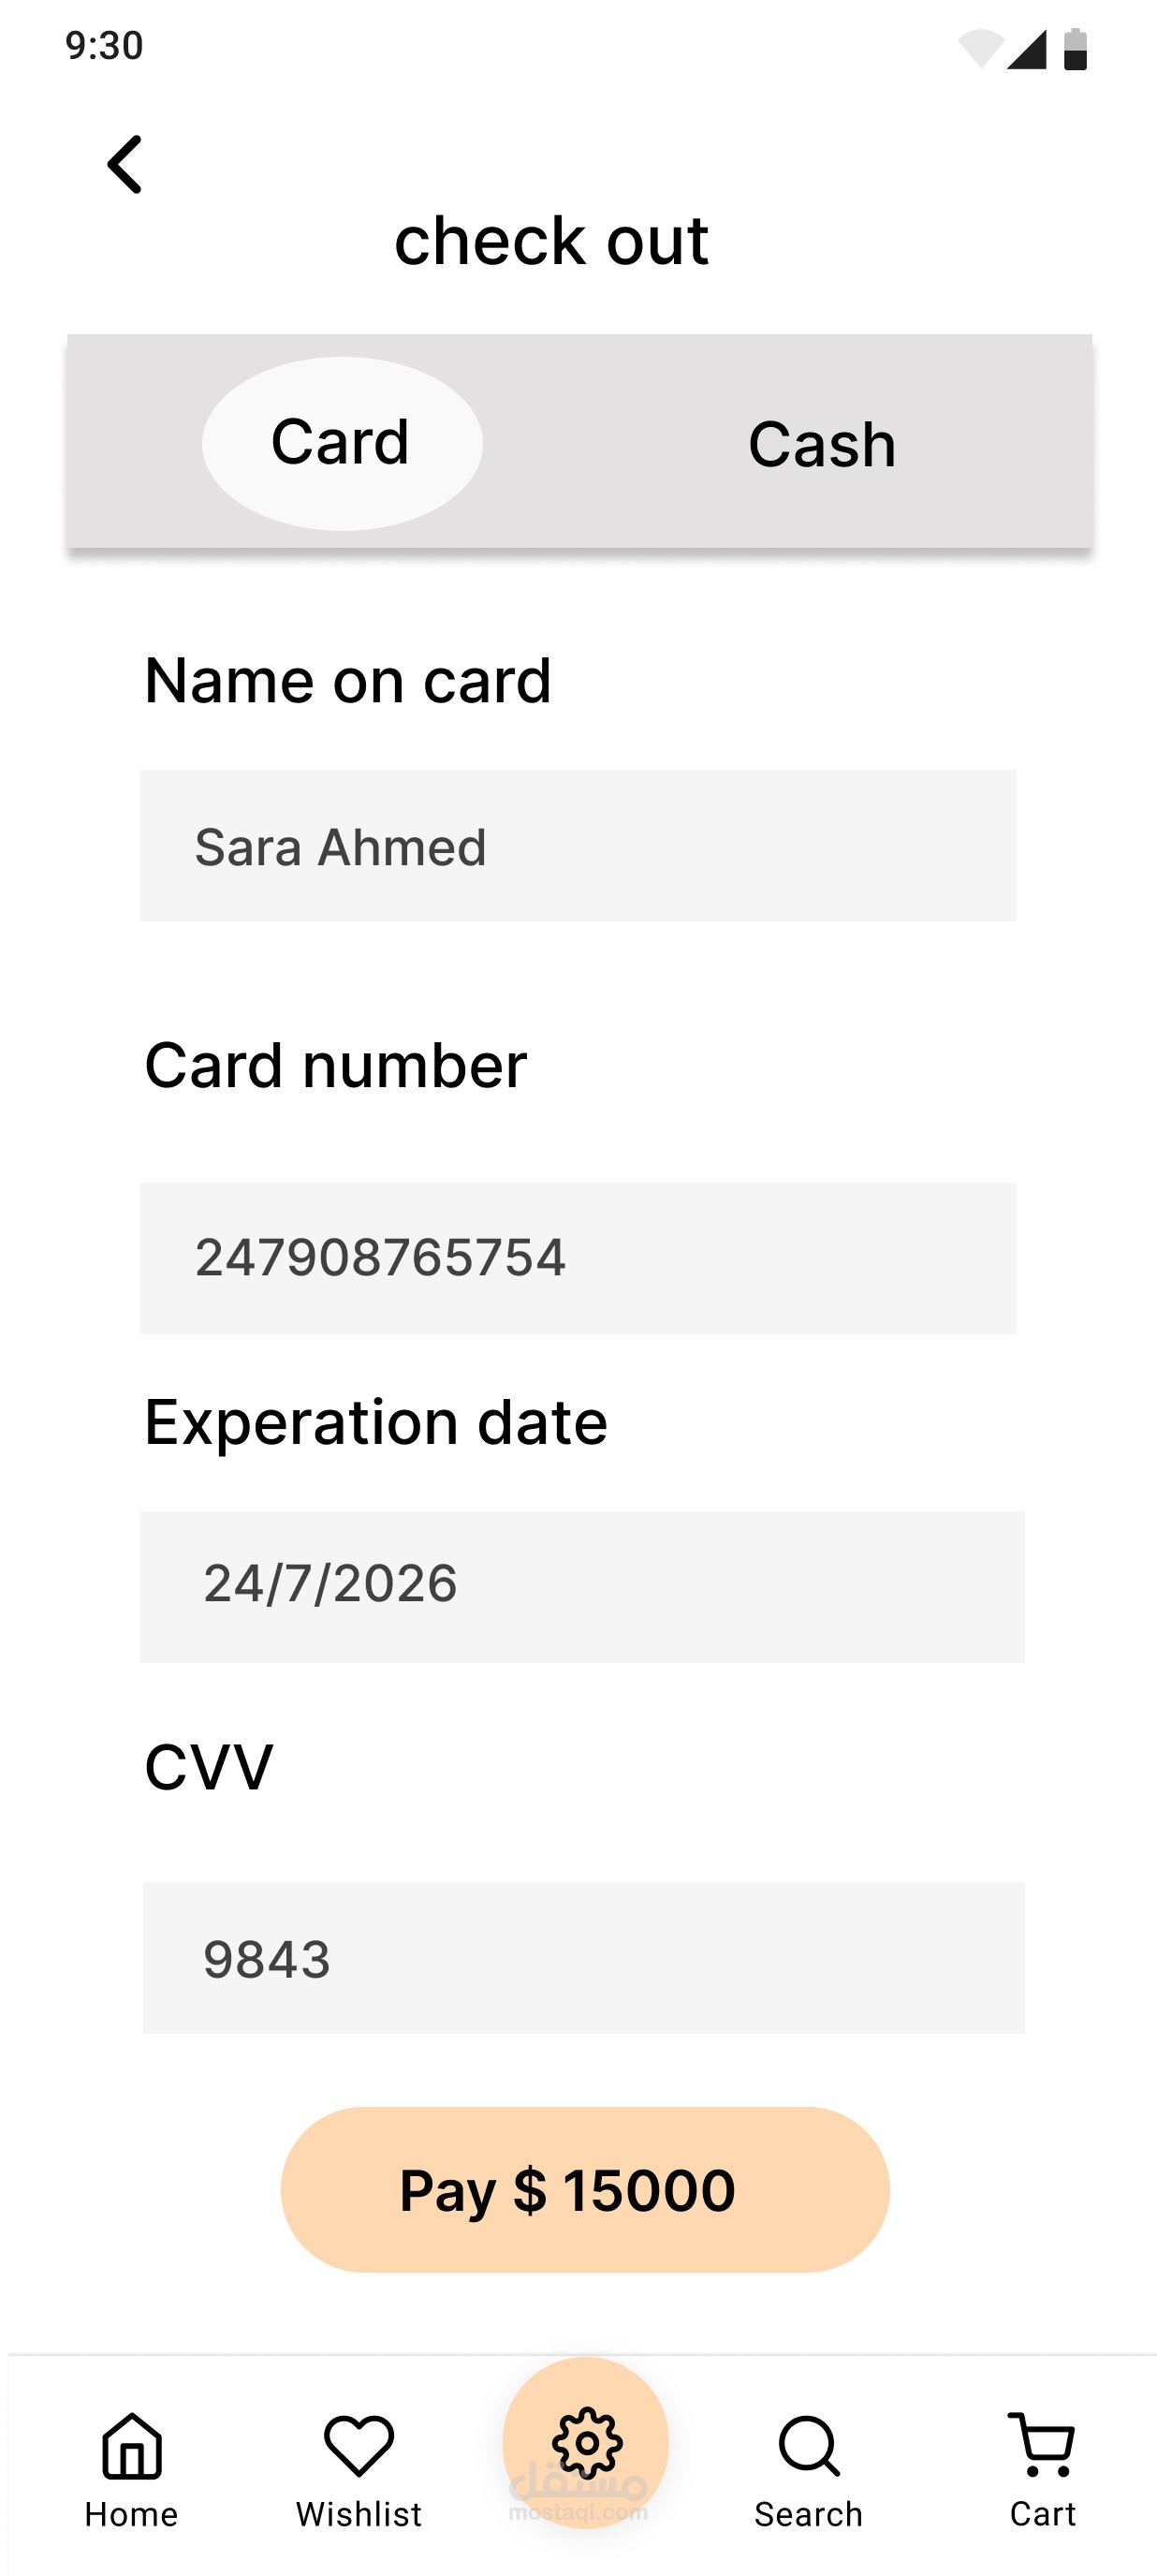Tap the Wishlist label text
The image size is (1157, 2576).
[359, 2514]
